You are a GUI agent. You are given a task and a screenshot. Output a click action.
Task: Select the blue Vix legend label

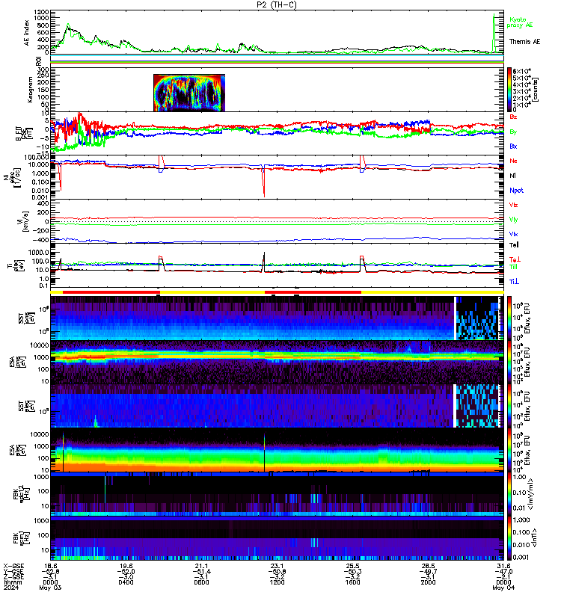pyautogui.click(x=513, y=234)
